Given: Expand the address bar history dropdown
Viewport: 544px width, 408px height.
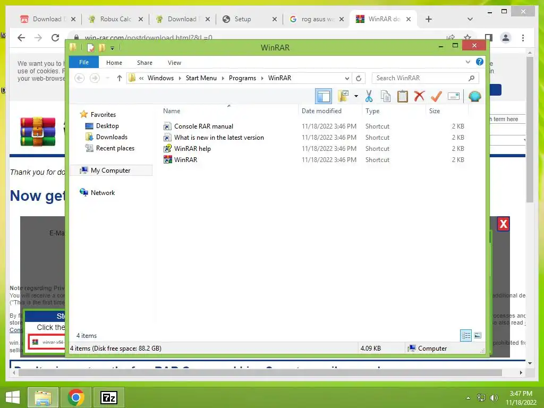Looking at the screenshot, I should click(x=346, y=78).
